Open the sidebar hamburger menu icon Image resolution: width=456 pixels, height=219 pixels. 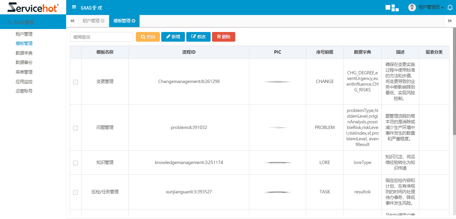tap(74, 6)
